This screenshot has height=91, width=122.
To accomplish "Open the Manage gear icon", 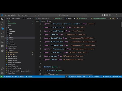I will tap(2, 73).
